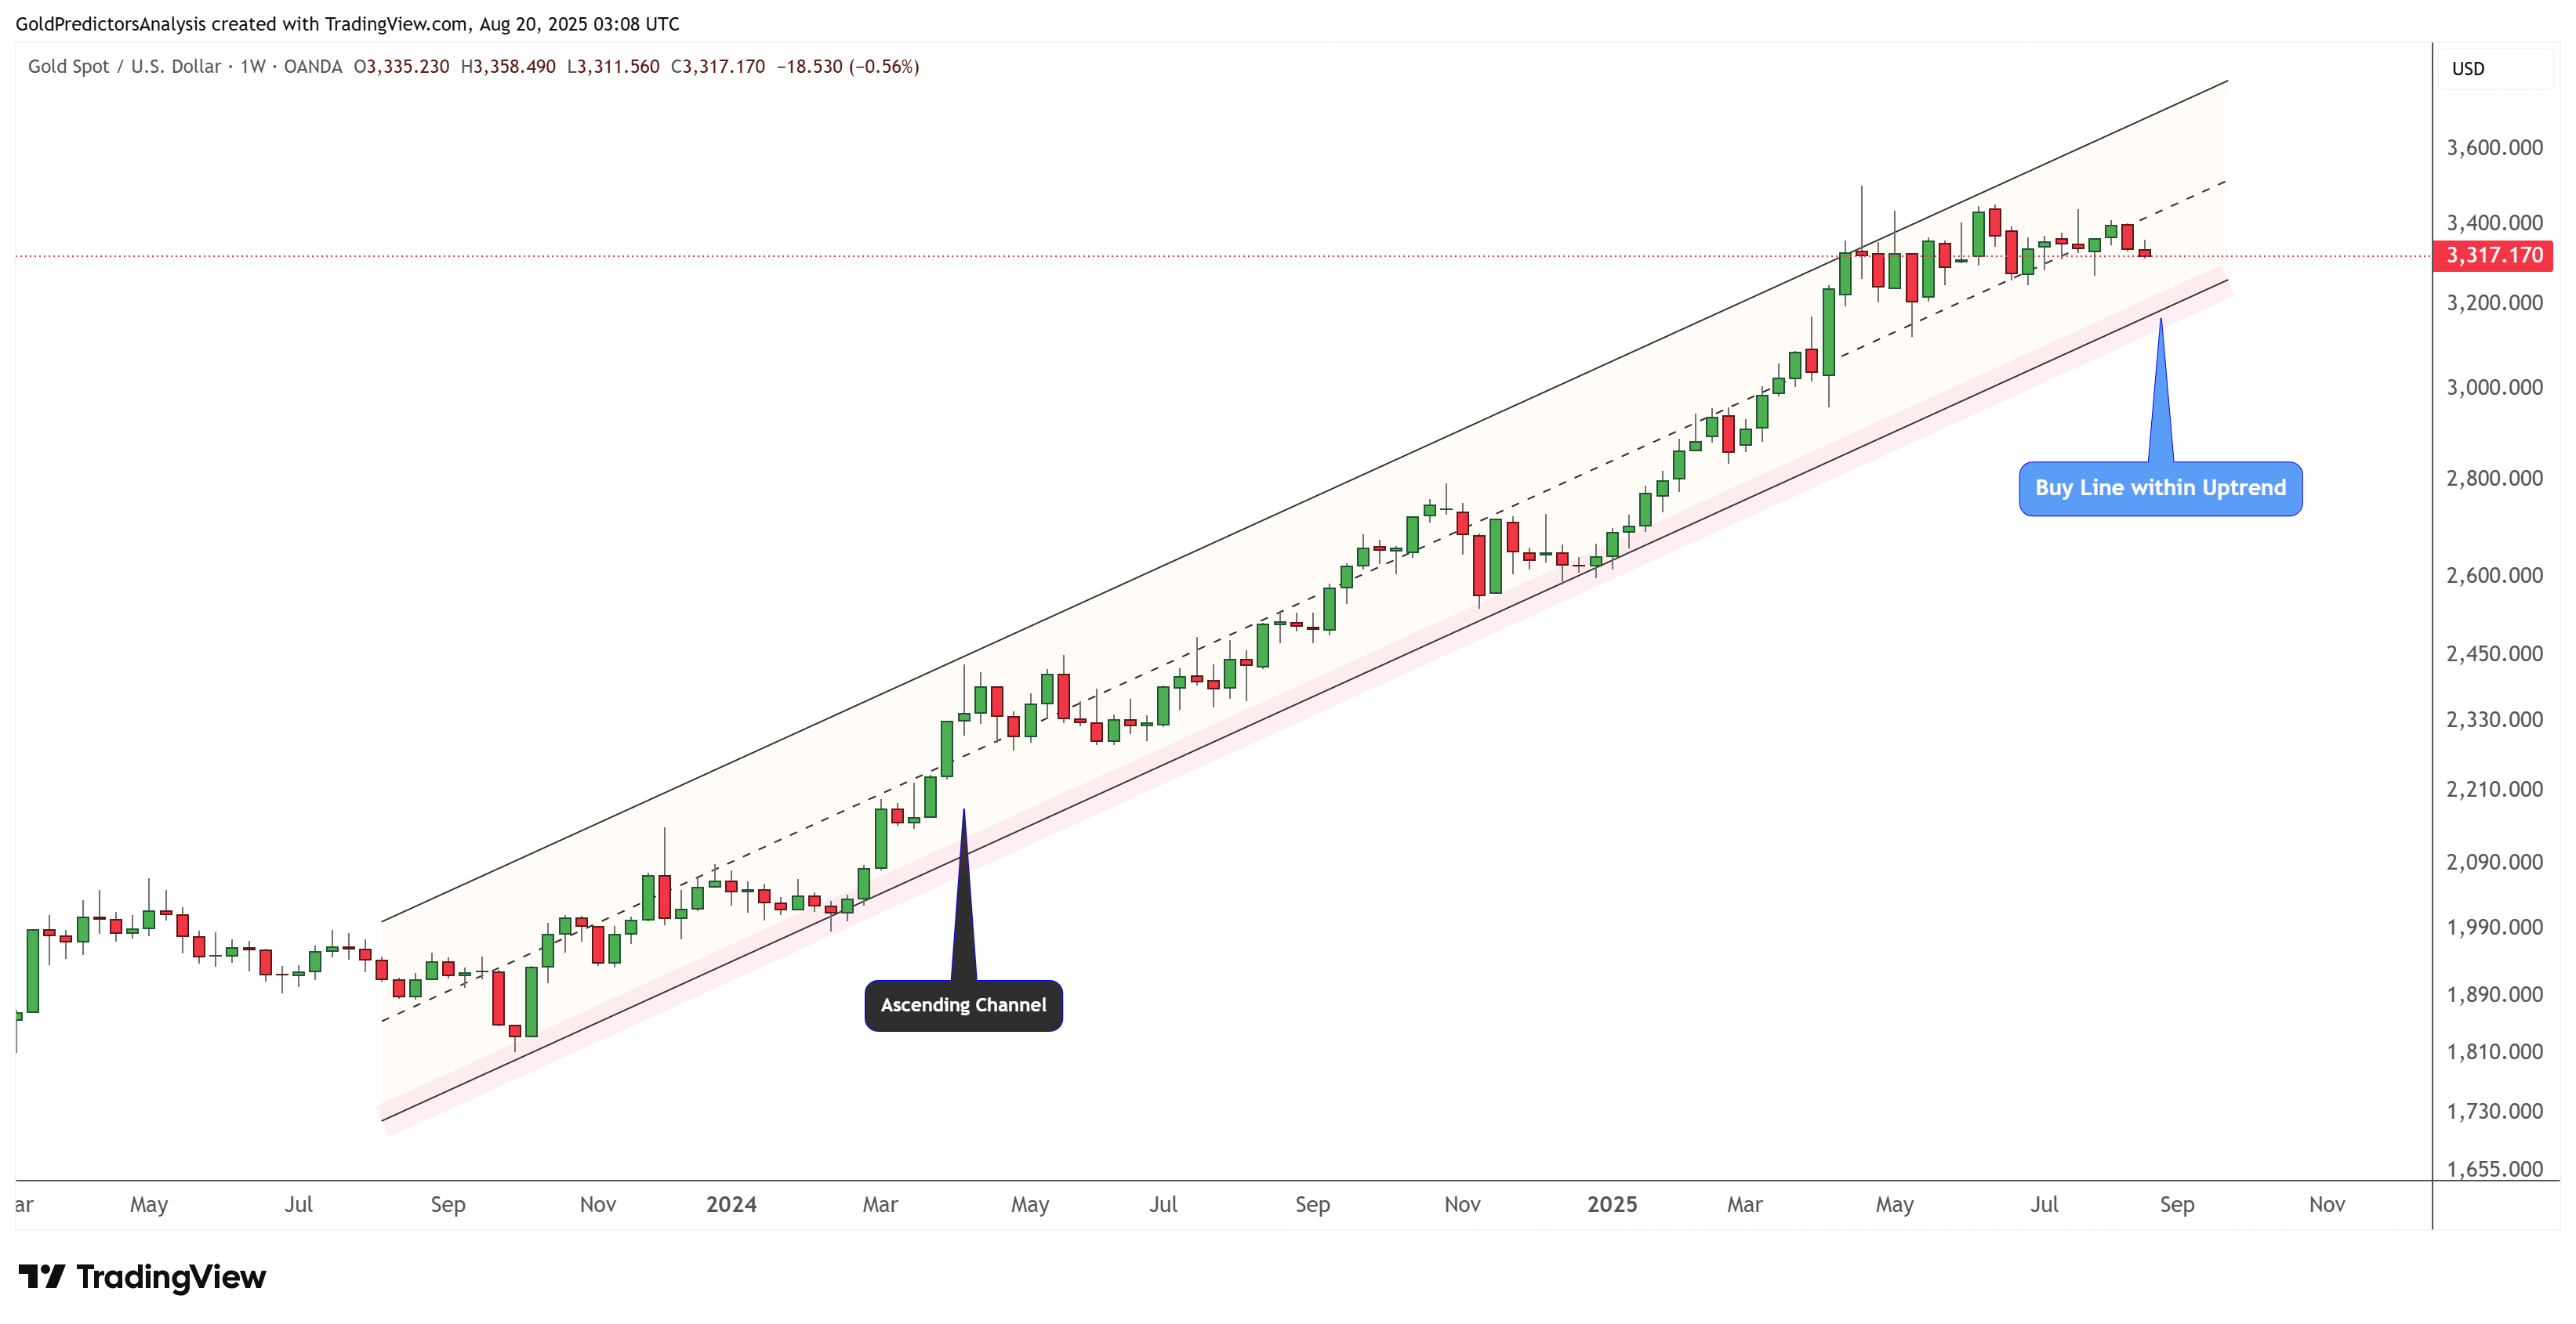2576x1324 pixels.
Task: Click the 1W timeframe in chart header
Action: (252, 67)
